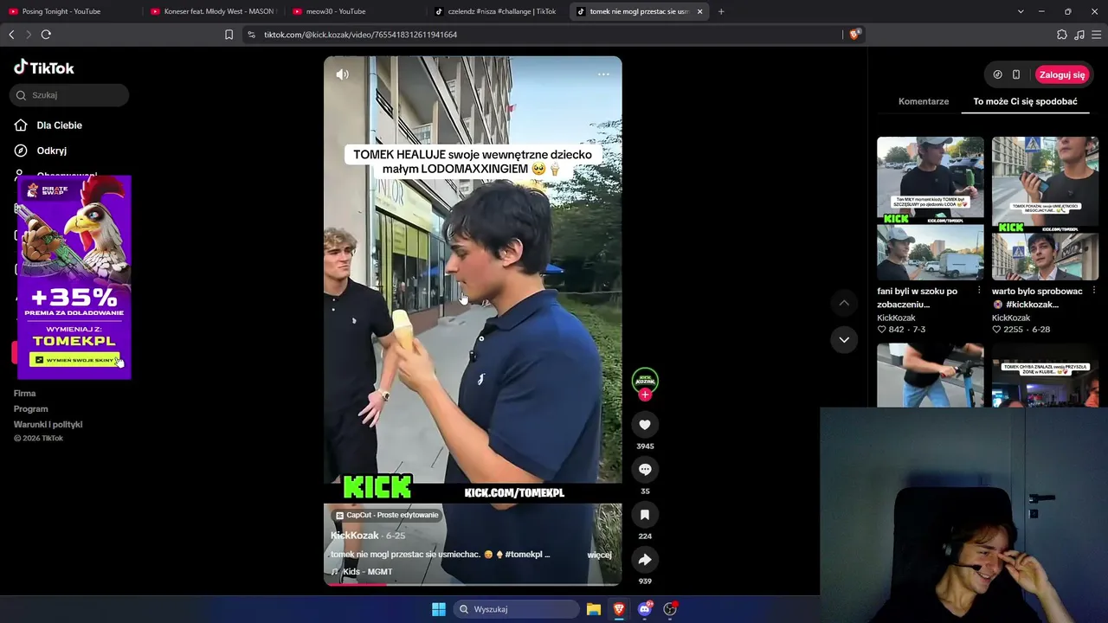
Task: Follow KickKozak via the red plus badge
Action: 645,395
